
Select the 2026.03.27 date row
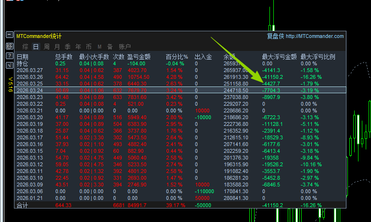tap(180, 70)
